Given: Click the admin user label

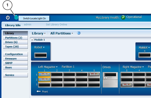Looking at the screenshot, I should point(28,24).
